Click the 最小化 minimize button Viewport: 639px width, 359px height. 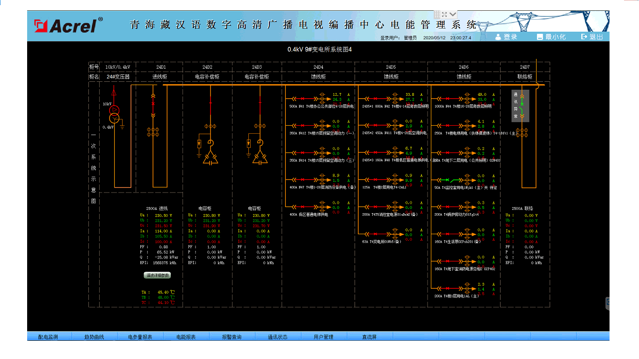click(551, 37)
